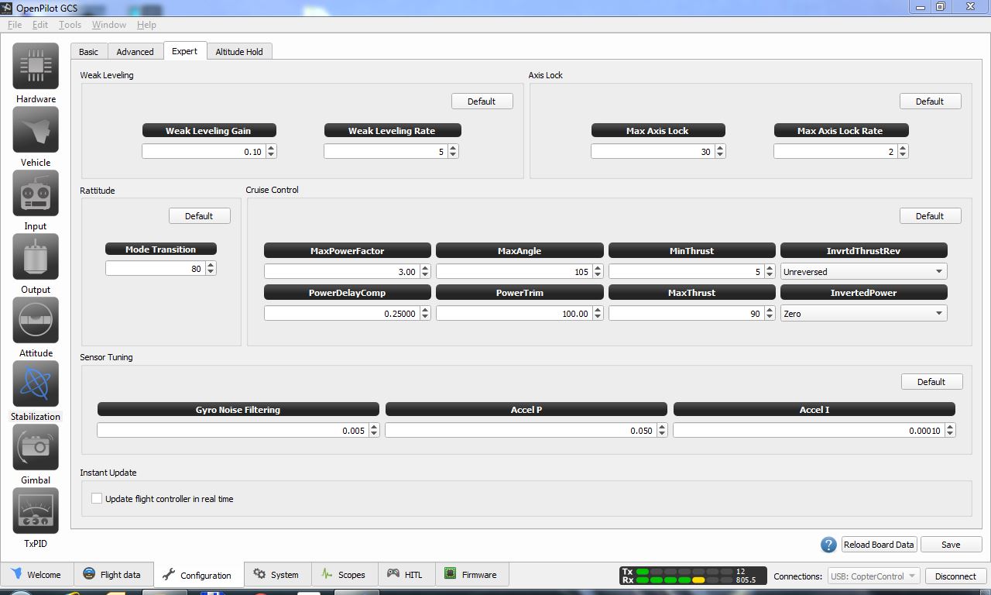991x595 pixels.
Task: Click the Weak Leveling Rate spinner arrows
Action: (453, 152)
